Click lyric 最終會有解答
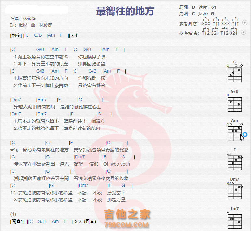The image size is (251, 231). (x=92, y=85)
